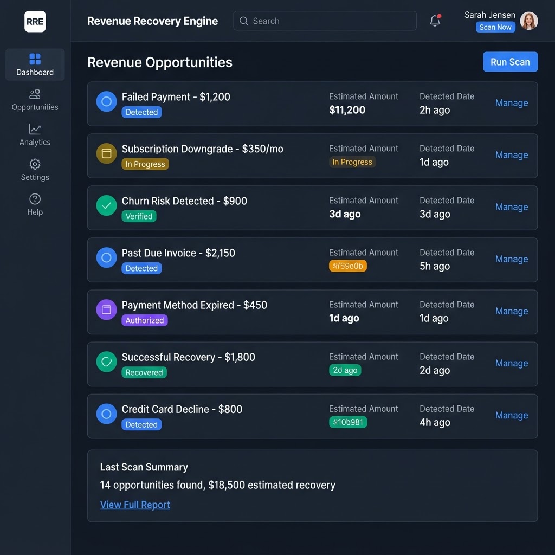Select the 'Payment Method Expired - $450' title
The width and height of the screenshot is (555, 555).
click(195, 305)
